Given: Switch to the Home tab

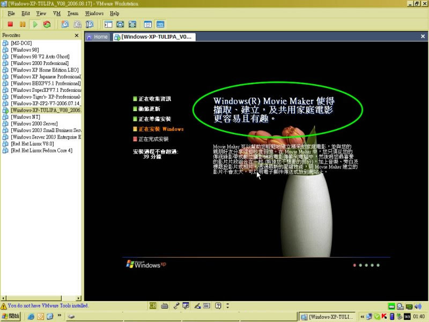Looking at the screenshot, I should coord(98,36).
